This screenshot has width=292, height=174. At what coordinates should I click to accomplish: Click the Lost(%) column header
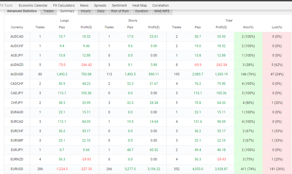(277, 27)
